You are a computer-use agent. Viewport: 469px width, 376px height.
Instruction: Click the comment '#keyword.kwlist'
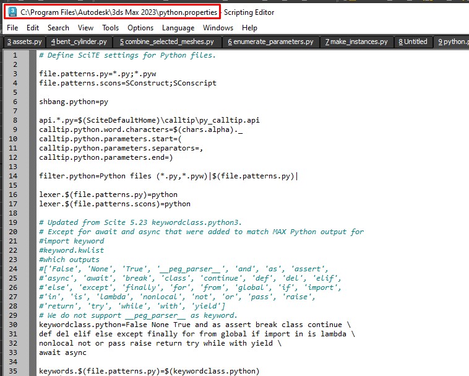pyautogui.click(x=72, y=250)
